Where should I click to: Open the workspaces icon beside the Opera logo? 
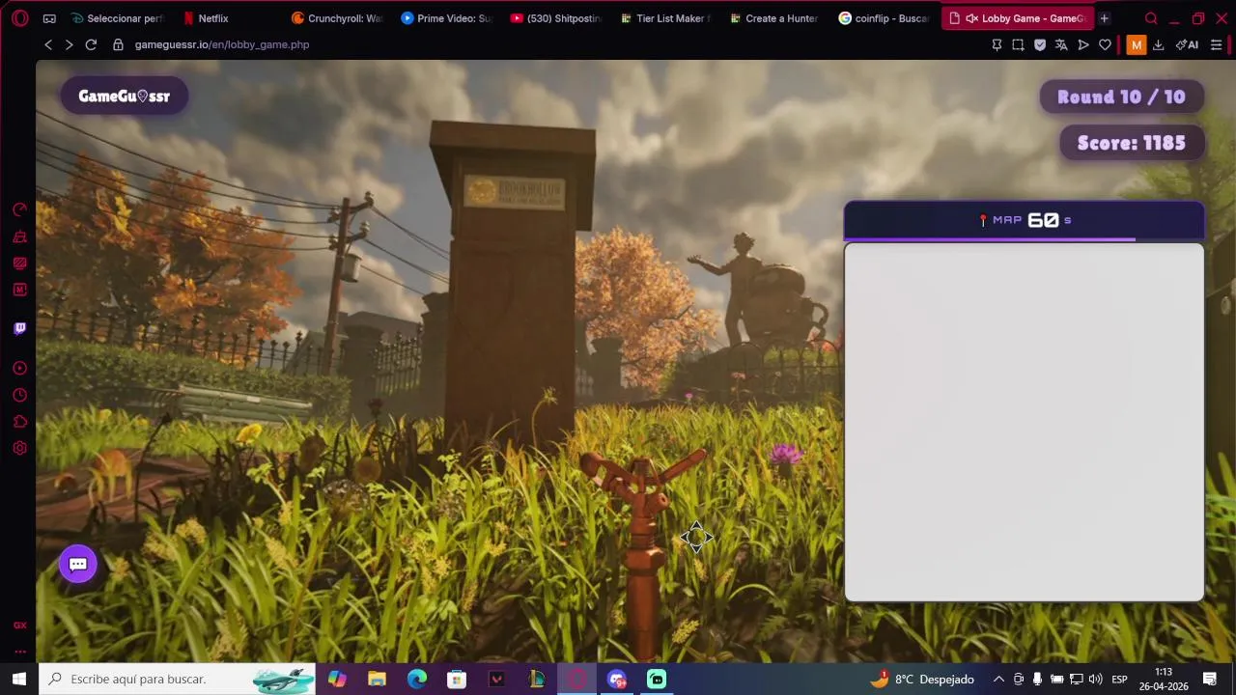(x=49, y=18)
